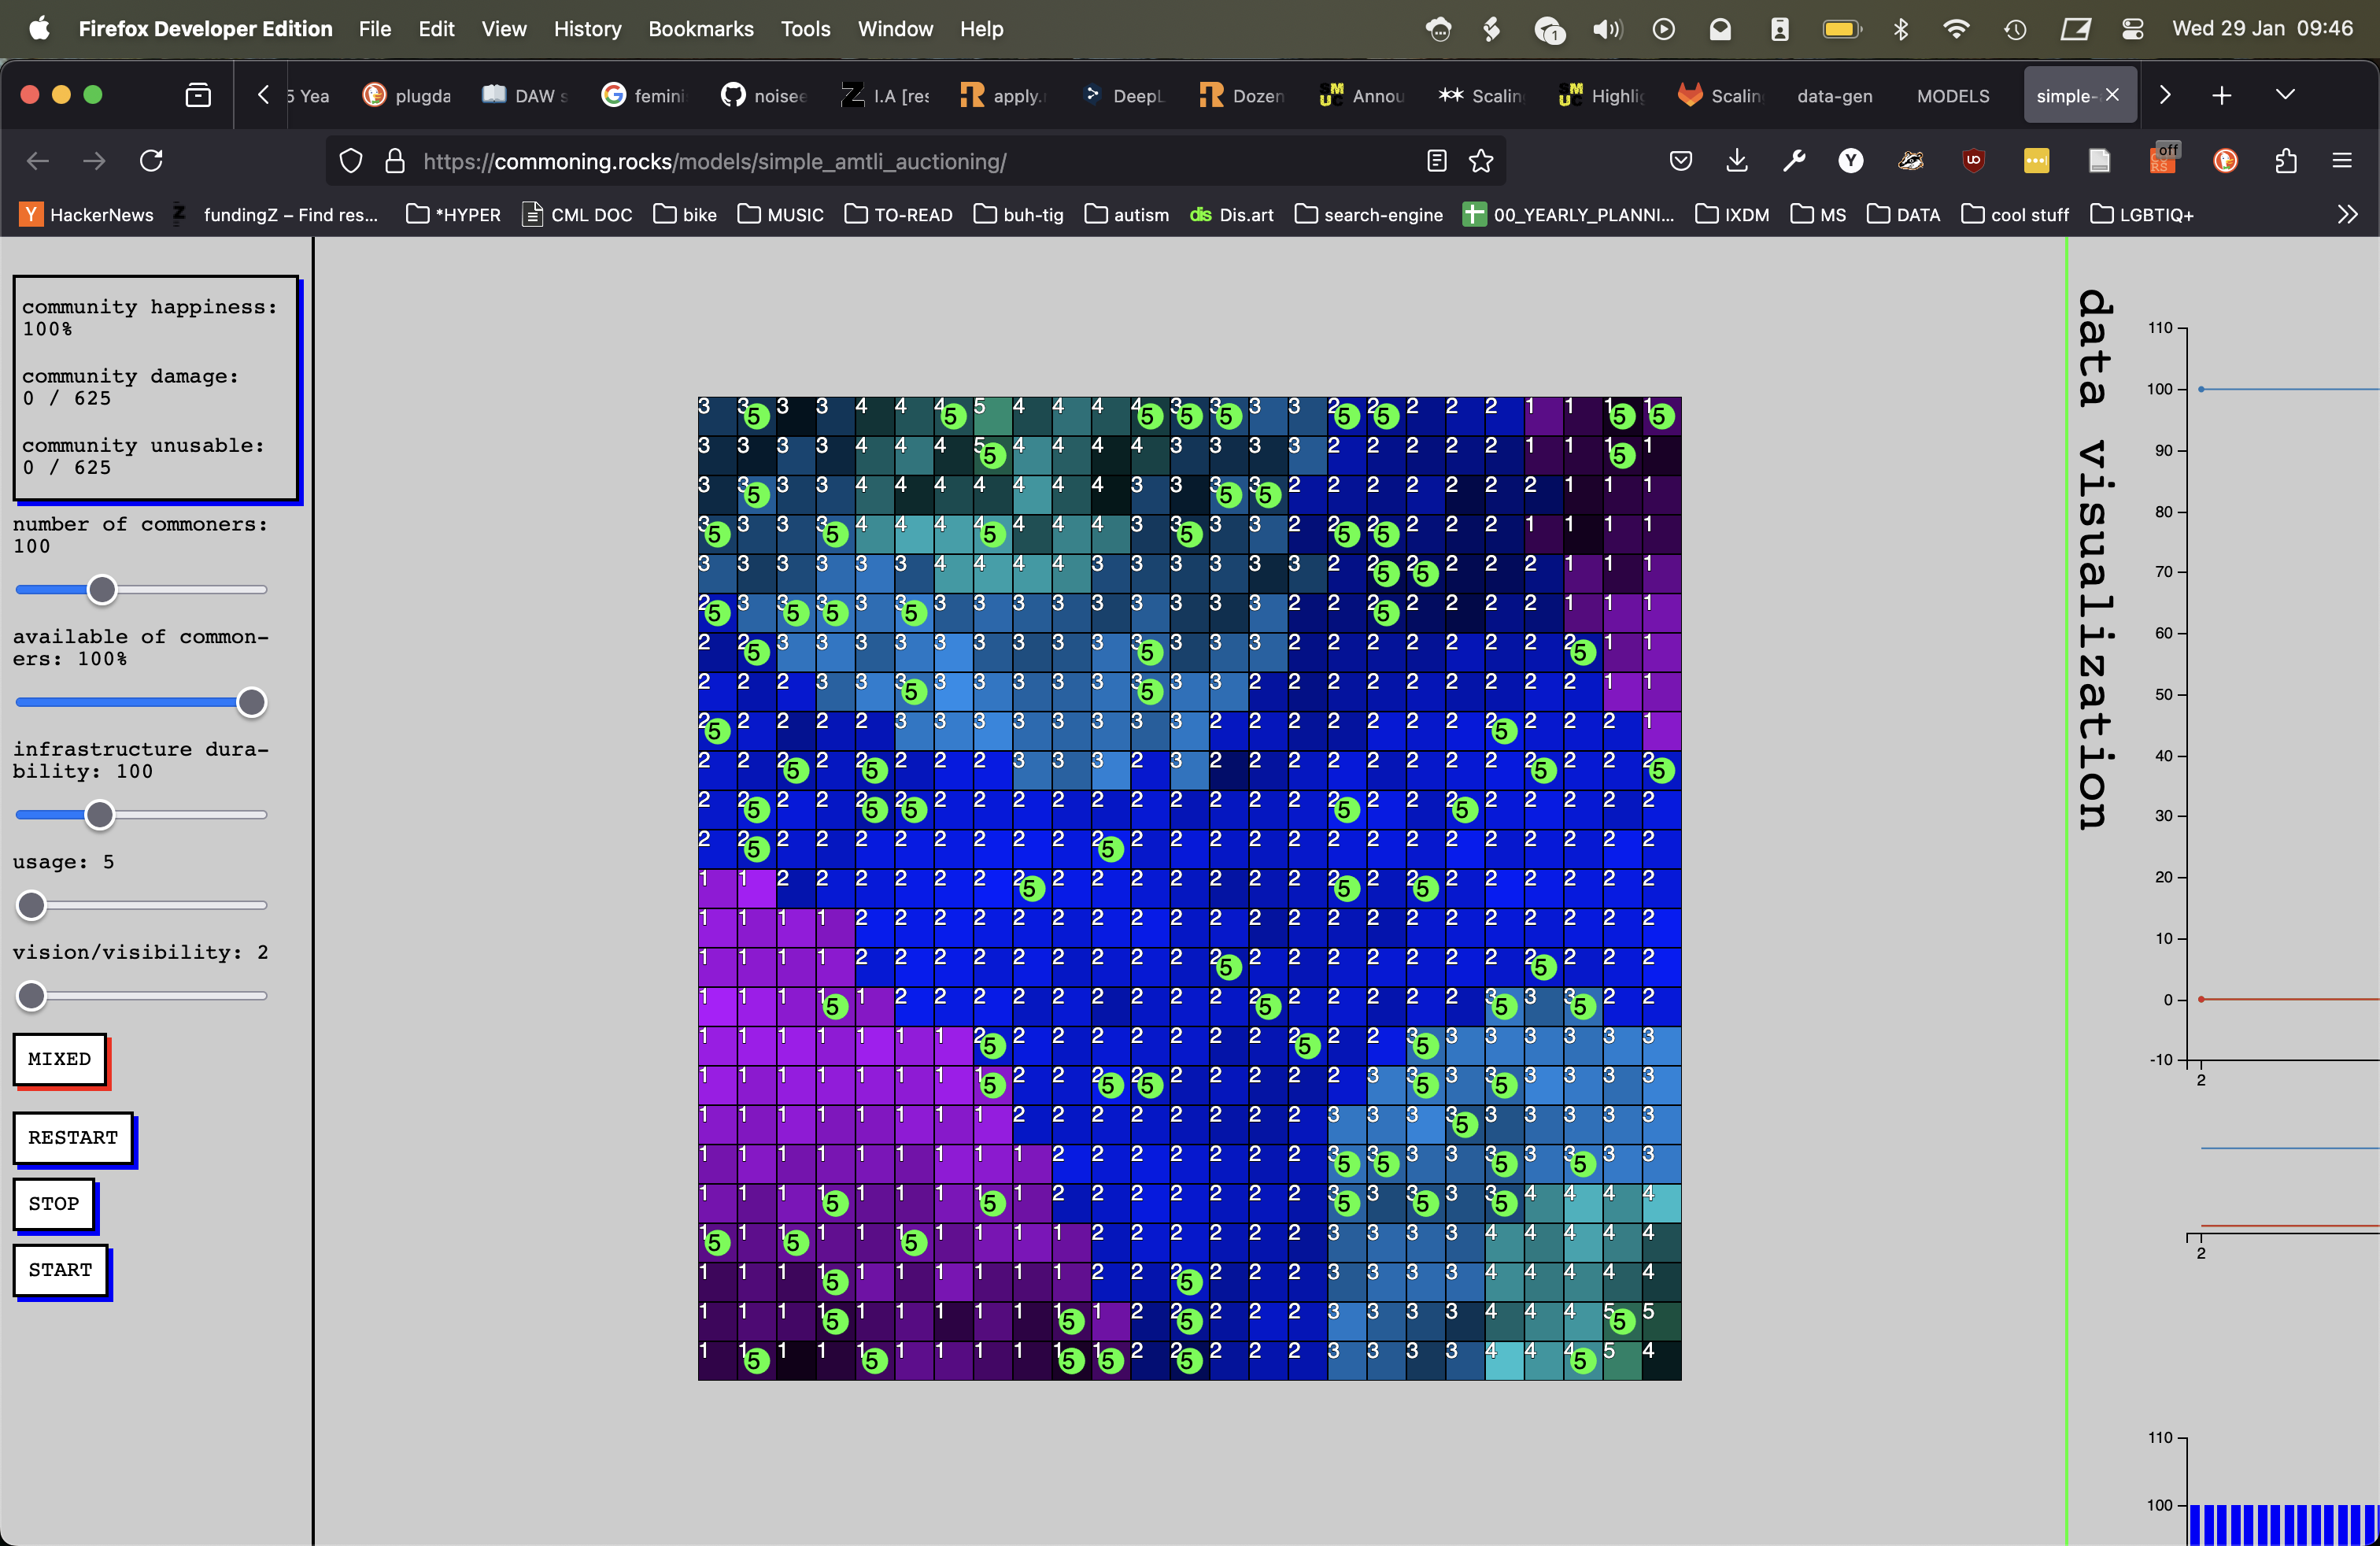Open the Extensions puzzle icon
The width and height of the screenshot is (2380, 1546).
point(2286,161)
